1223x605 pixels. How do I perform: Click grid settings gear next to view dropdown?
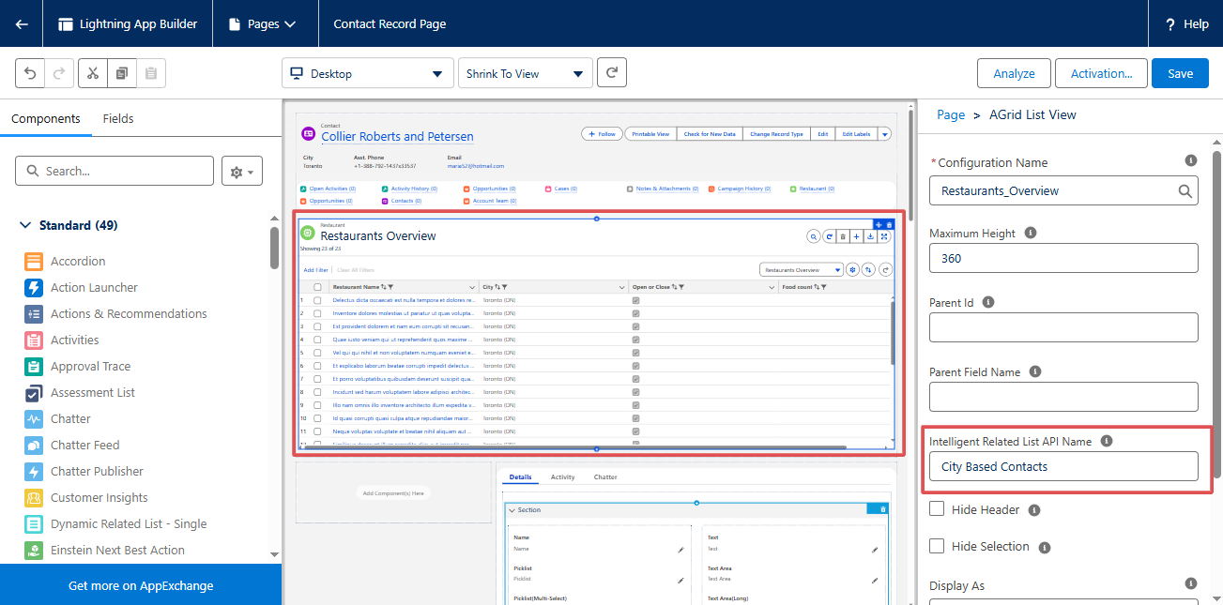[853, 269]
